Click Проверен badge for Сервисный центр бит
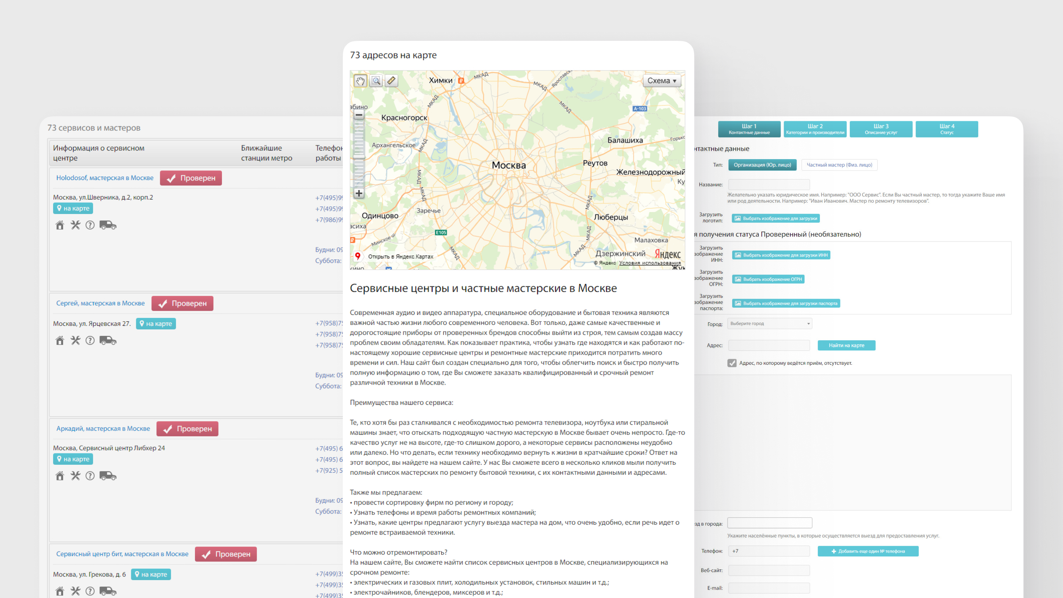Screen dimensions: 1063x598 coord(226,554)
